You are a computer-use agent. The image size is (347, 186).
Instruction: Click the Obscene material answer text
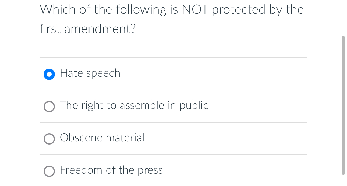tap(102, 138)
